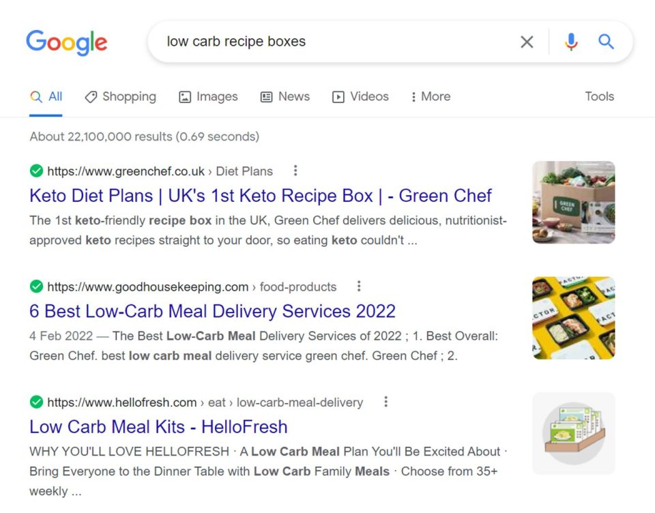
Task: Open options menu for the Green Chef result
Action: coord(295,171)
